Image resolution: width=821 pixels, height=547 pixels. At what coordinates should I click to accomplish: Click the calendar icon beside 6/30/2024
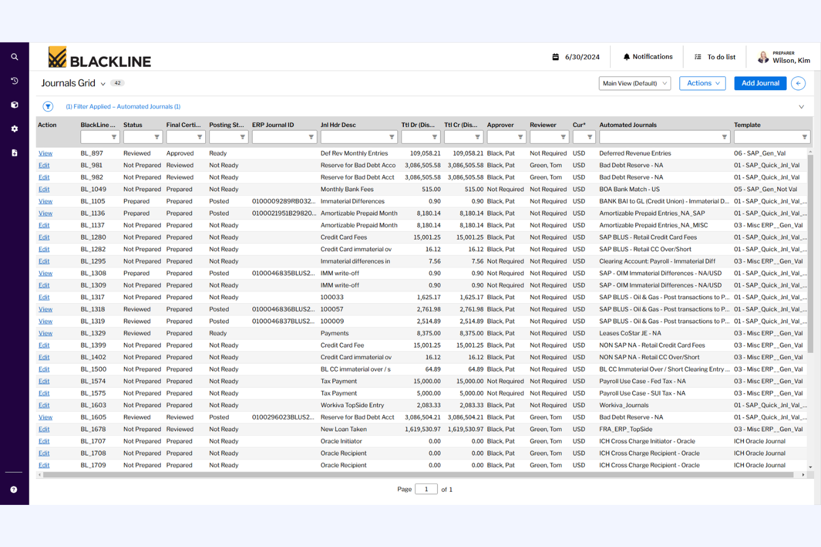(555, 57)
